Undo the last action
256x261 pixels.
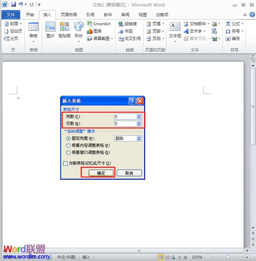point(20,4)
